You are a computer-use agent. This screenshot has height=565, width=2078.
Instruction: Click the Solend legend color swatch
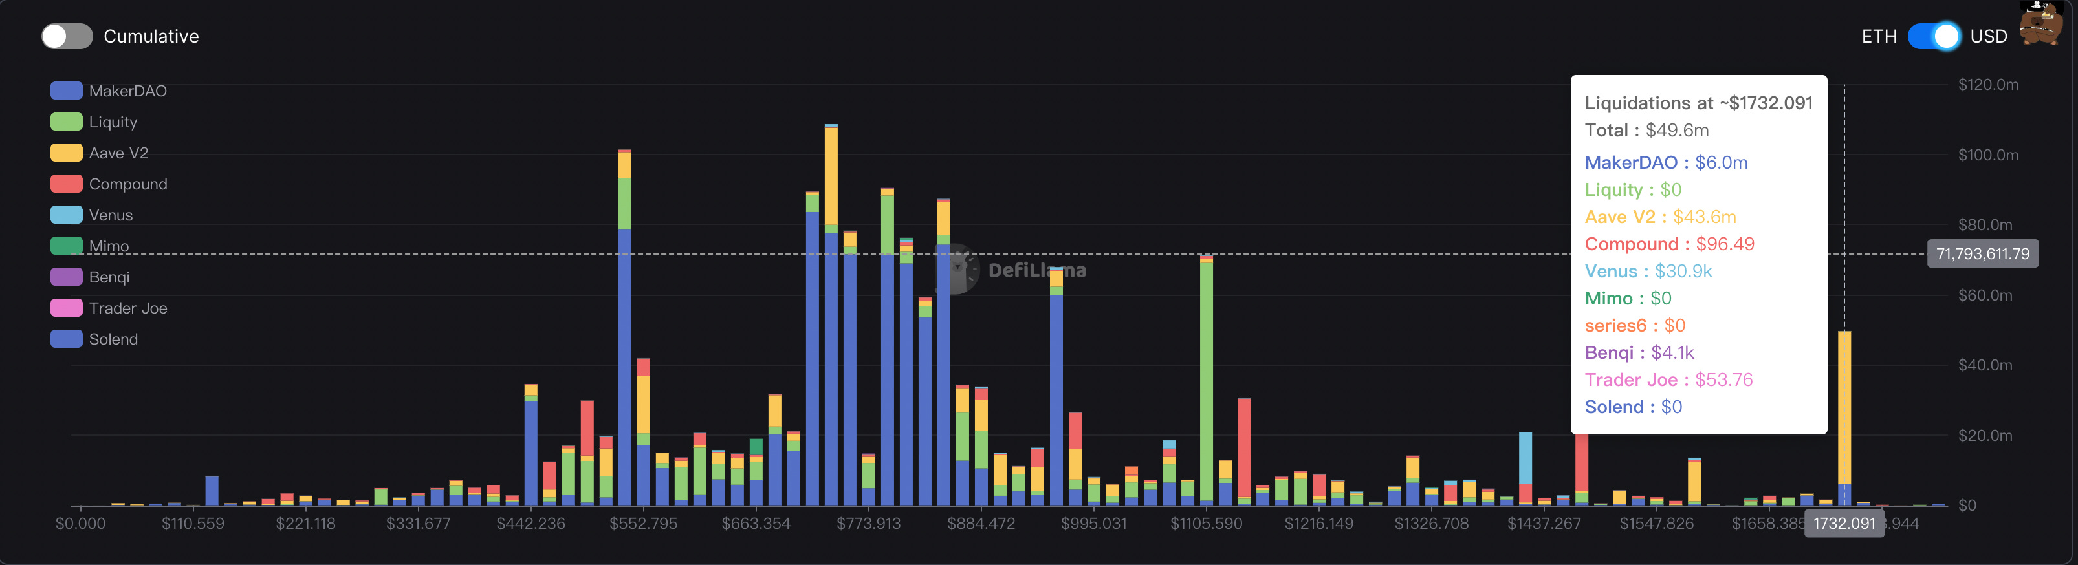(x=66, y=339)
